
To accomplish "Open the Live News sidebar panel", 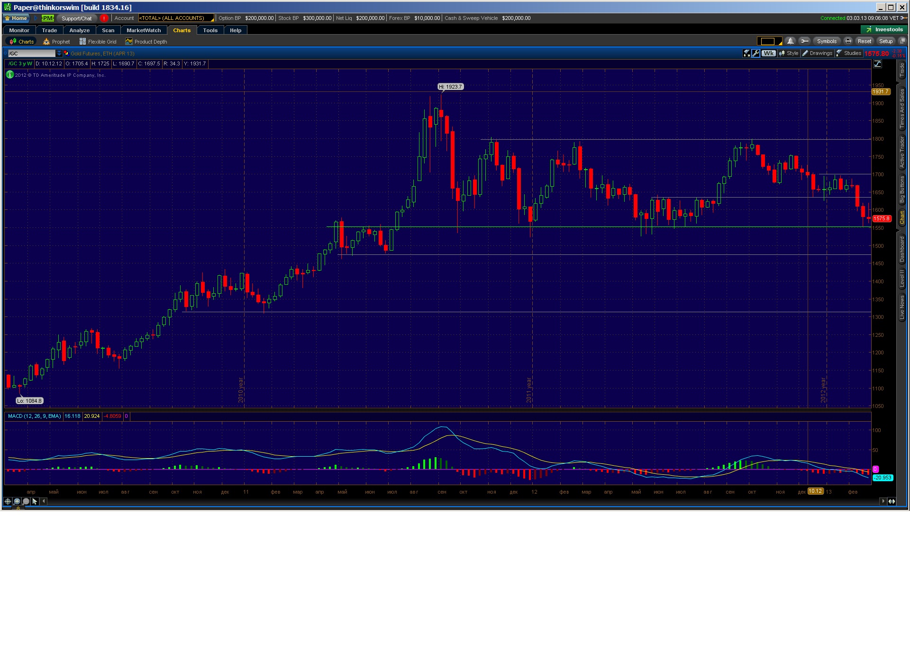I will click(902, 307).
